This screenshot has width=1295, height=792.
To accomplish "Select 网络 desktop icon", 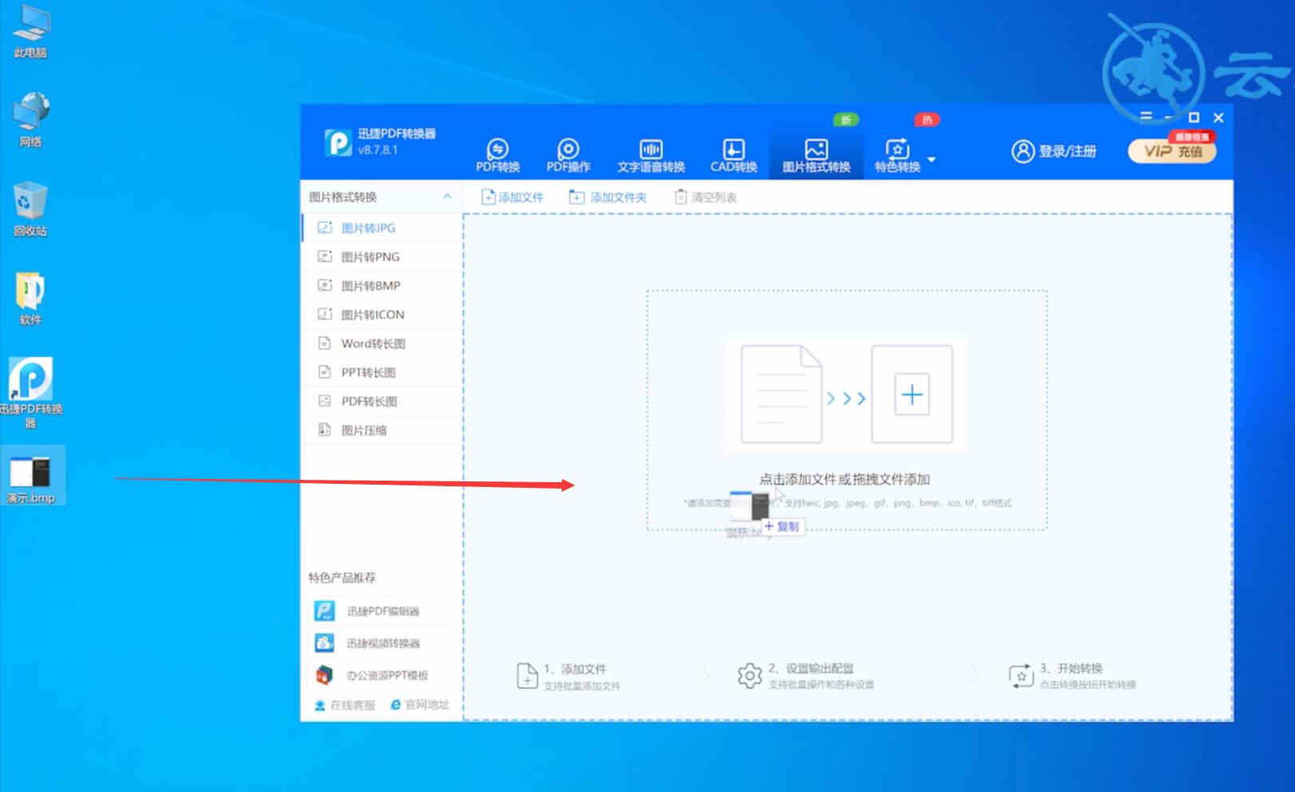I will coord(30,120).
